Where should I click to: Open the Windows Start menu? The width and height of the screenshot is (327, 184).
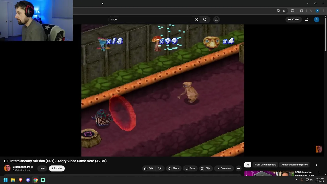point(5,180)
